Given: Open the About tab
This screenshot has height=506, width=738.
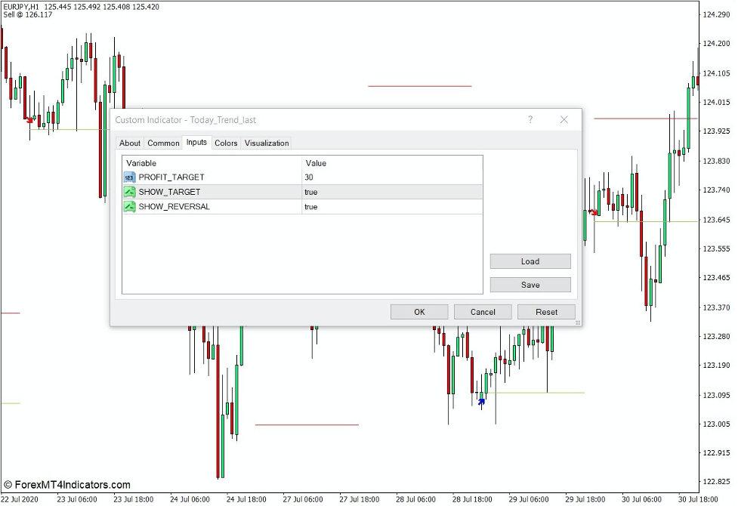Looking at the screenshot, I should coord(129,143).
